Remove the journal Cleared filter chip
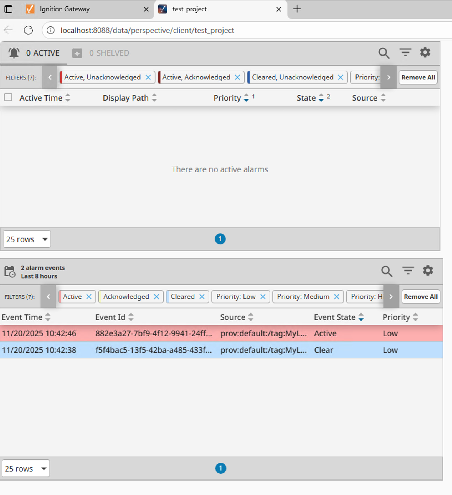 click(202, 297)
